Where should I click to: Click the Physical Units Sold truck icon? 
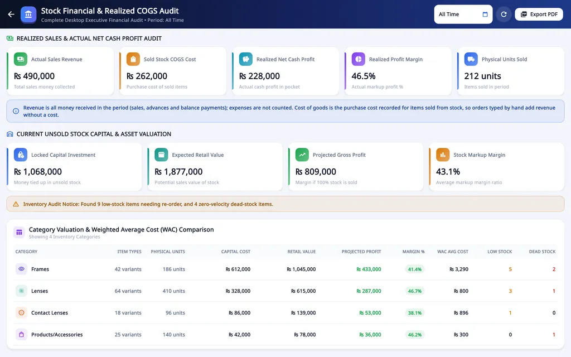pos(471,59)
